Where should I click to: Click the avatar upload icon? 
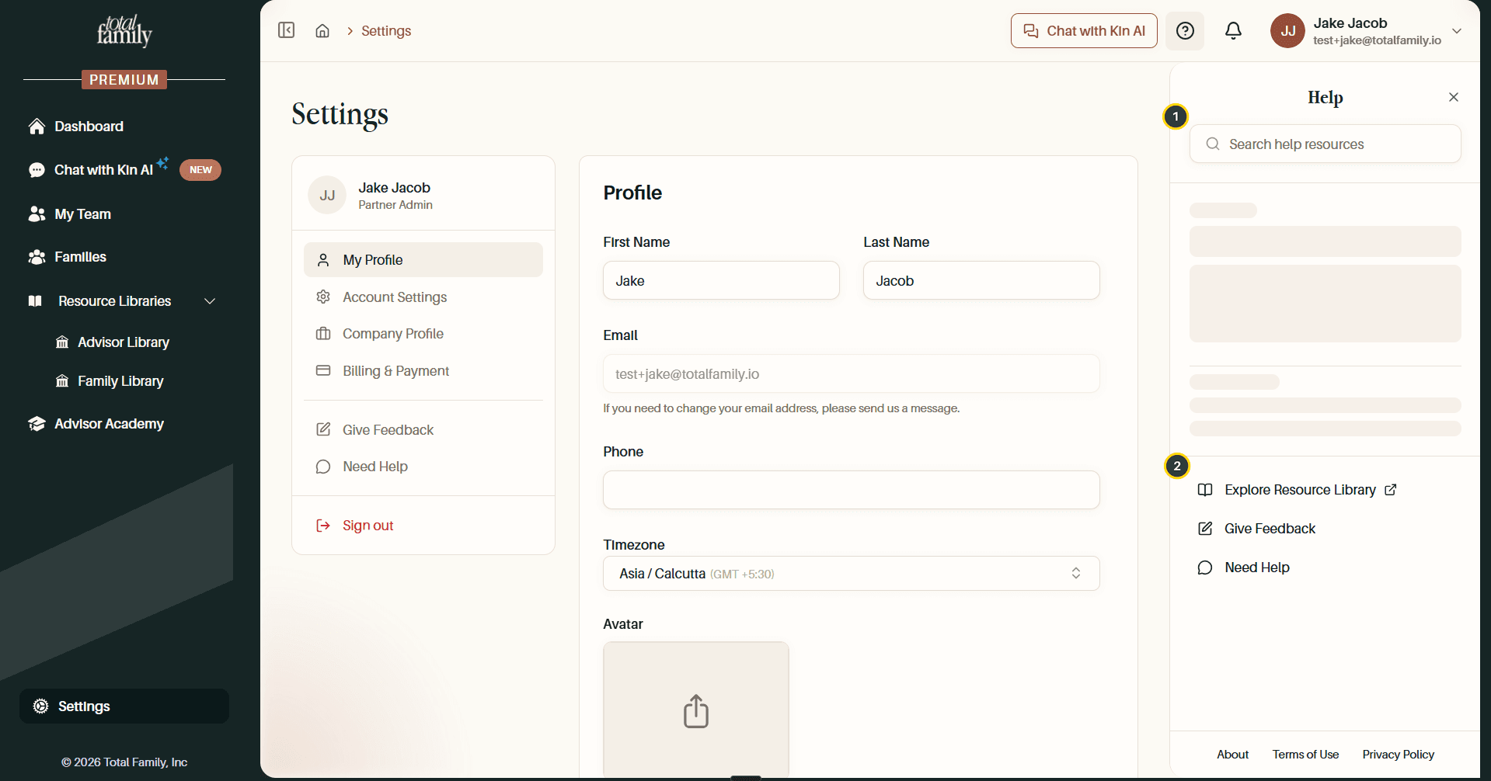696,711
